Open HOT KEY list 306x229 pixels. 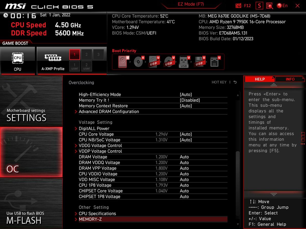tap(219, 82)
